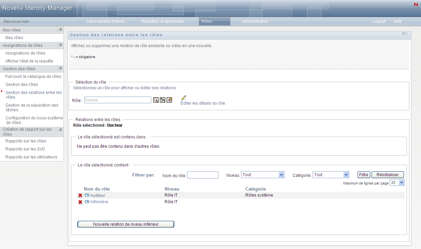Click the portlet options icon in title bar
The image size is (421, 249).
(405, 33)
